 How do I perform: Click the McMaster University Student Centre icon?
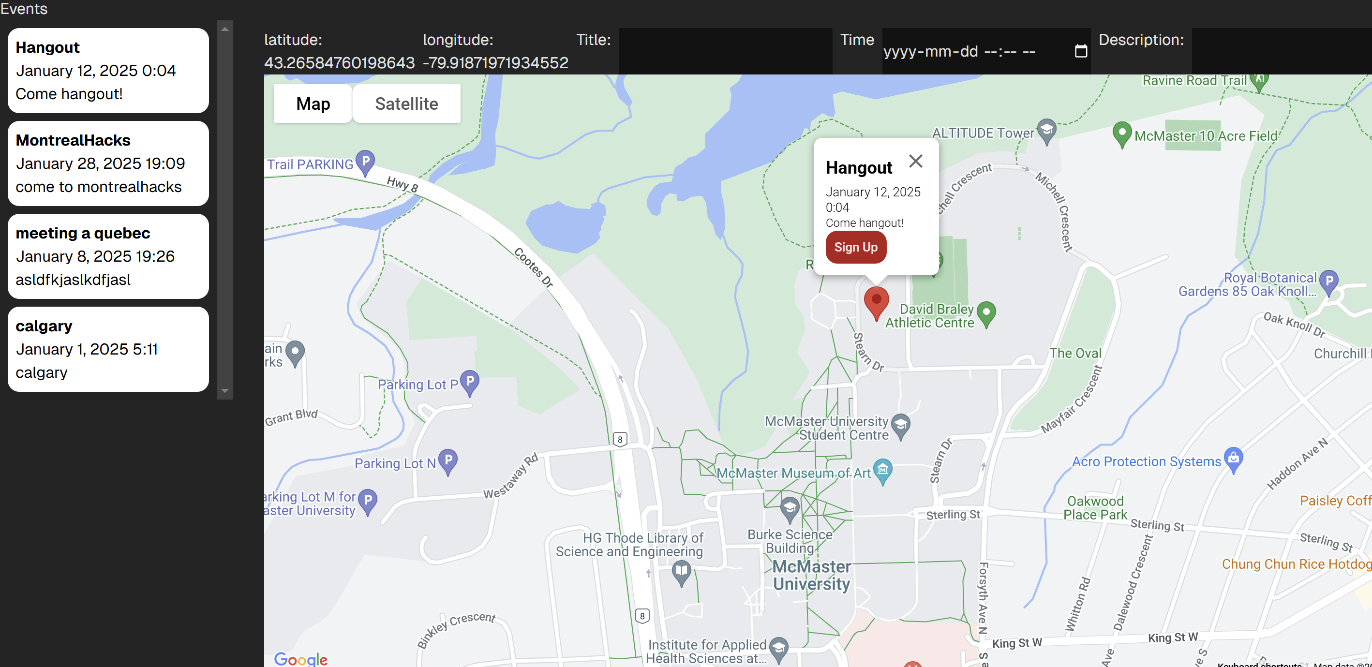pyautogui.click(x=900, y=425)
